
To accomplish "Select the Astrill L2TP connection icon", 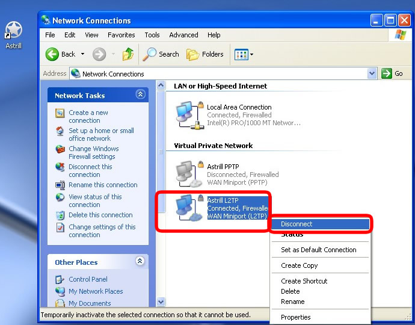I will pos(190,208).
